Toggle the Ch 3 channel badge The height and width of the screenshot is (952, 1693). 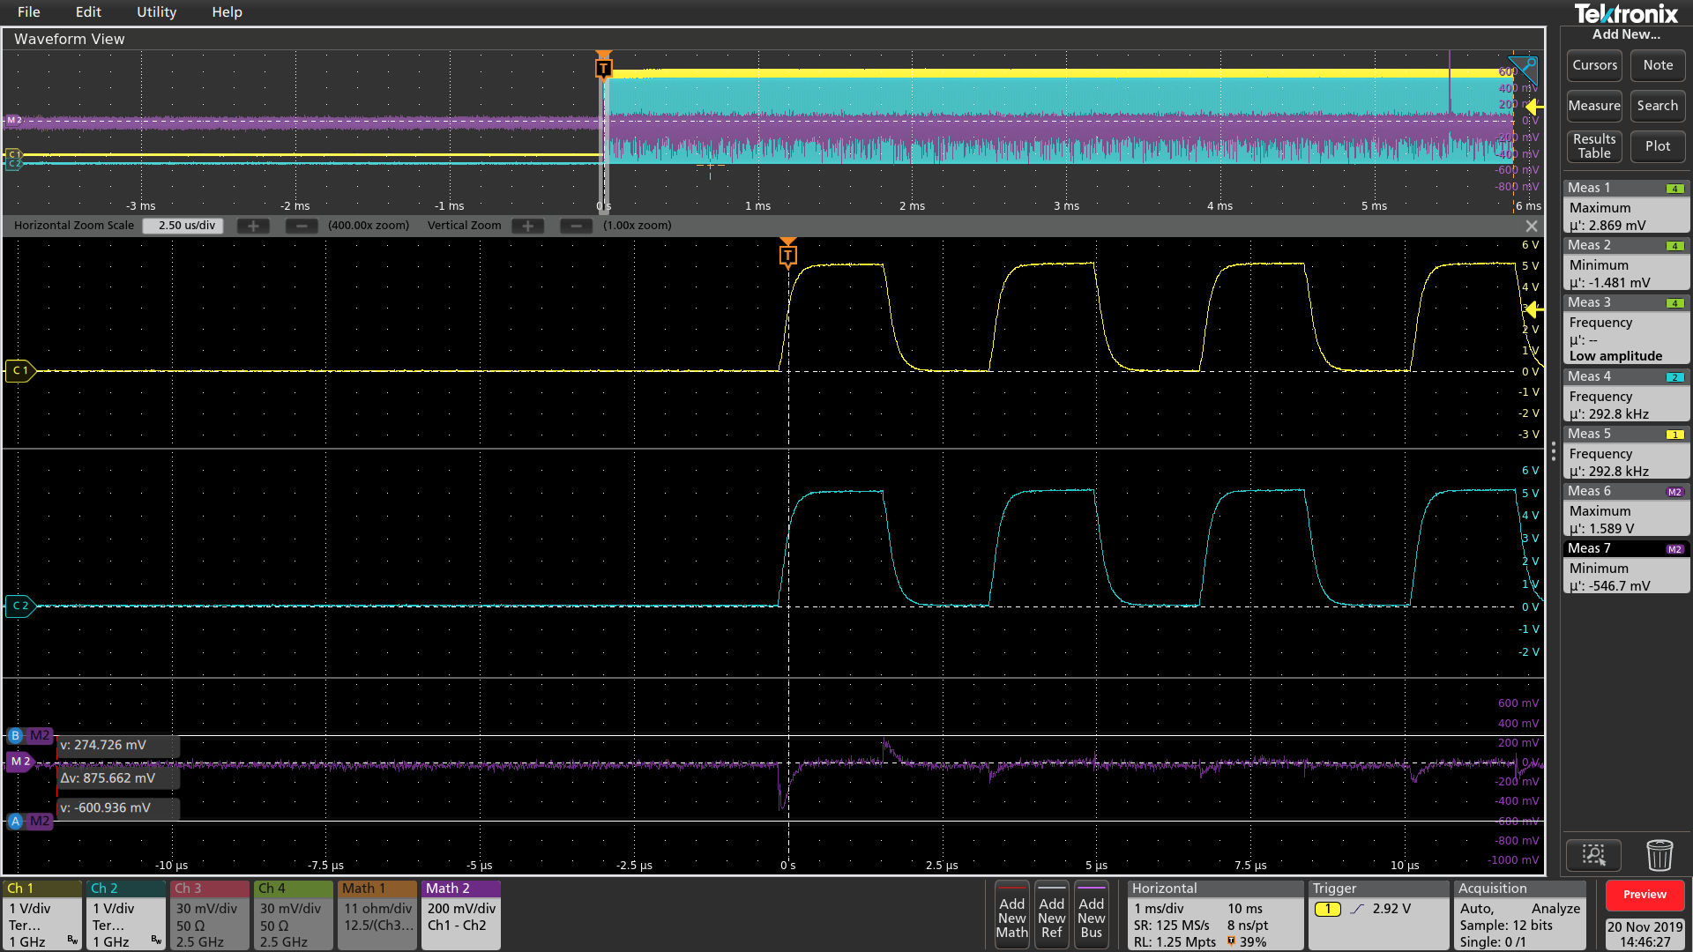point(210,915)
